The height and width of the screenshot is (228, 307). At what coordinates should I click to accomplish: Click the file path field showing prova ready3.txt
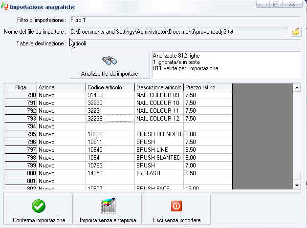click(179, 32)
